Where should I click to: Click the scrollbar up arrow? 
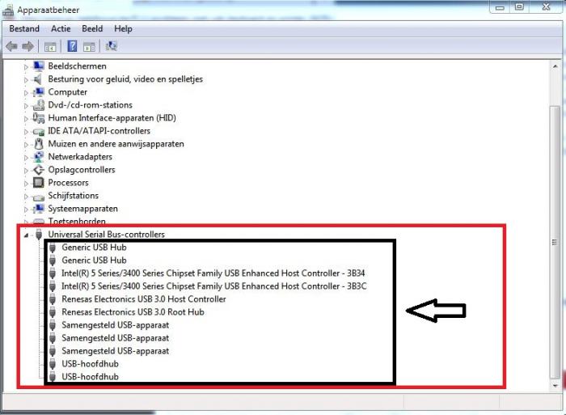(555, 66)
